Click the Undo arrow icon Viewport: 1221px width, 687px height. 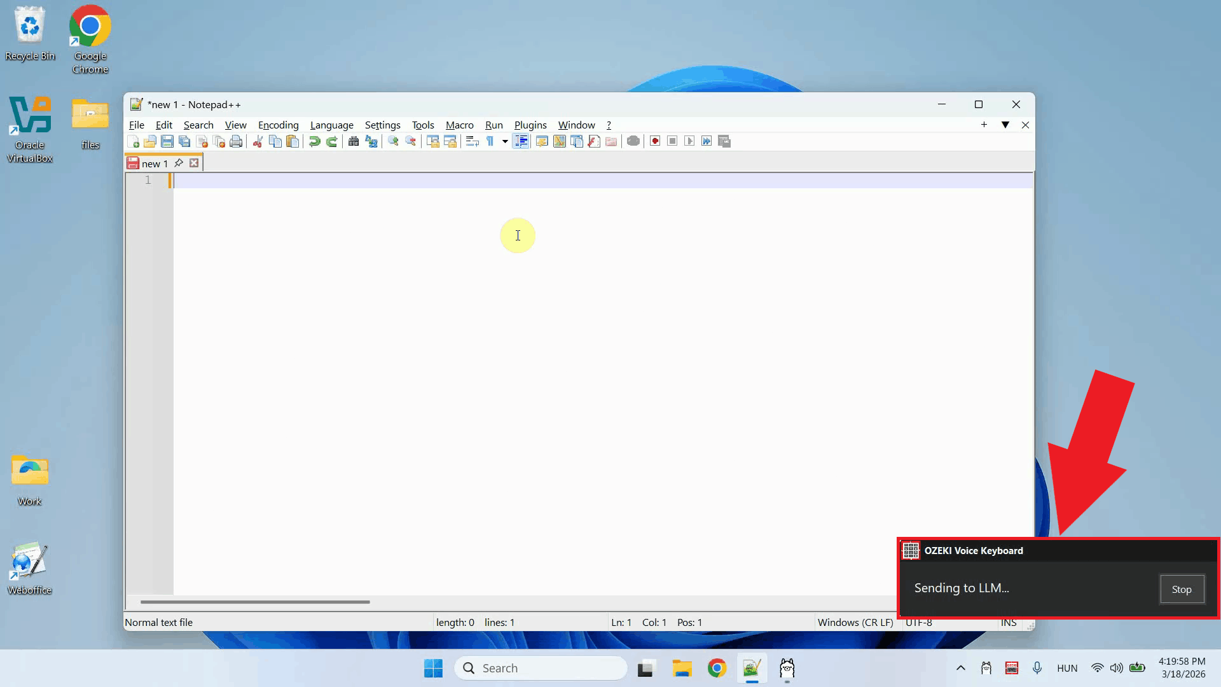coord(314,141)
